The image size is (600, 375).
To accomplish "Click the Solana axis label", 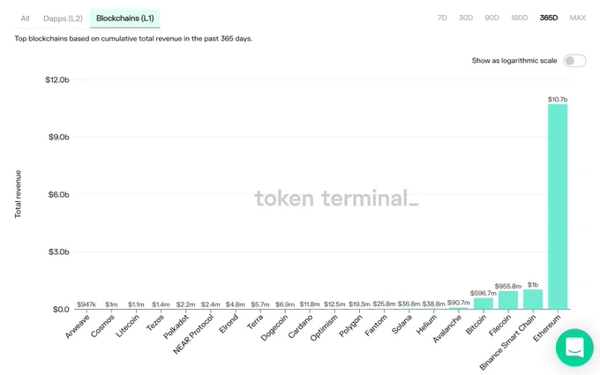I will click(402, 324).
